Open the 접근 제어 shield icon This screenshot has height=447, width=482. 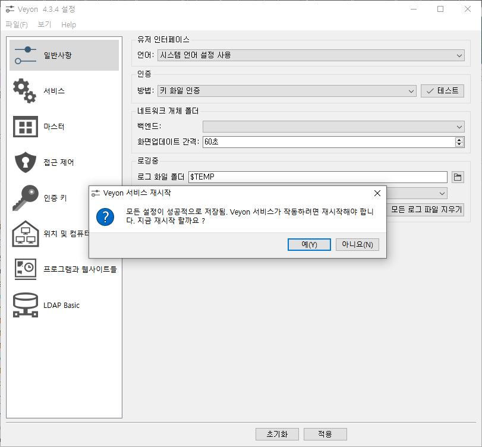[x=26, y=162]
